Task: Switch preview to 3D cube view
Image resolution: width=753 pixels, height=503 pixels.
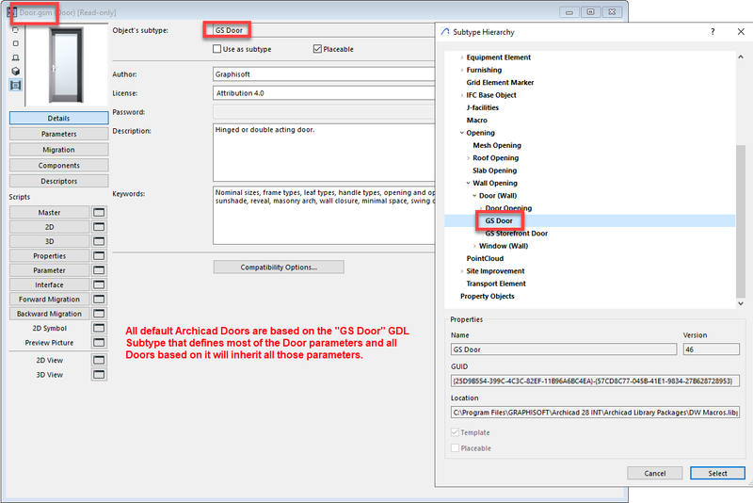Action: click(x=15, y=71)
